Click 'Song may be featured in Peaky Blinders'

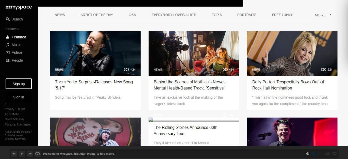click(x=88, y=97)
